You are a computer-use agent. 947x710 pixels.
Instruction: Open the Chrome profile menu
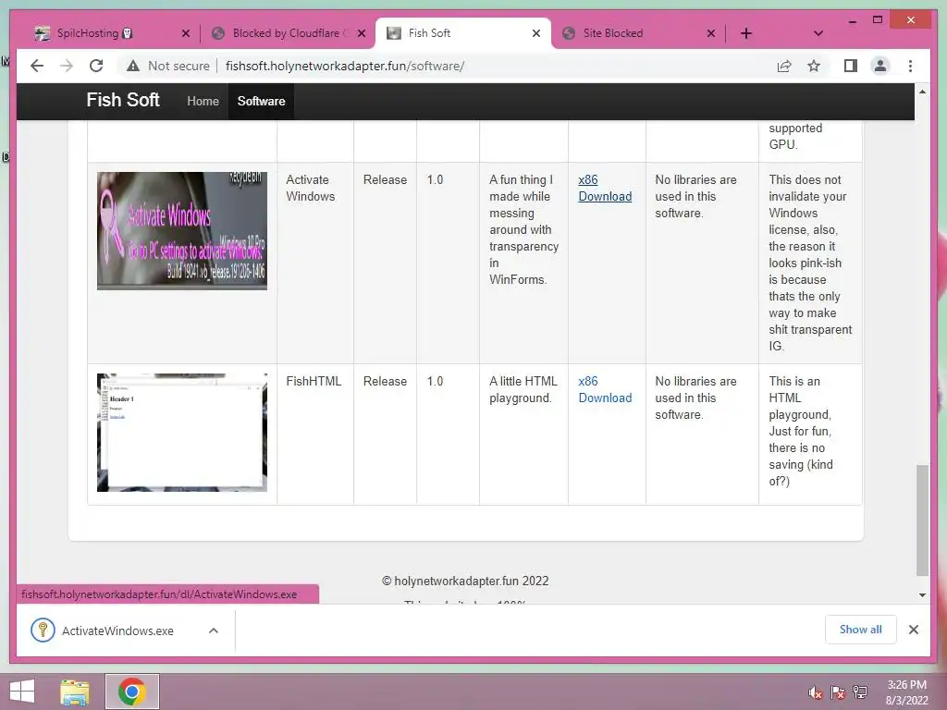pos(880,66)
